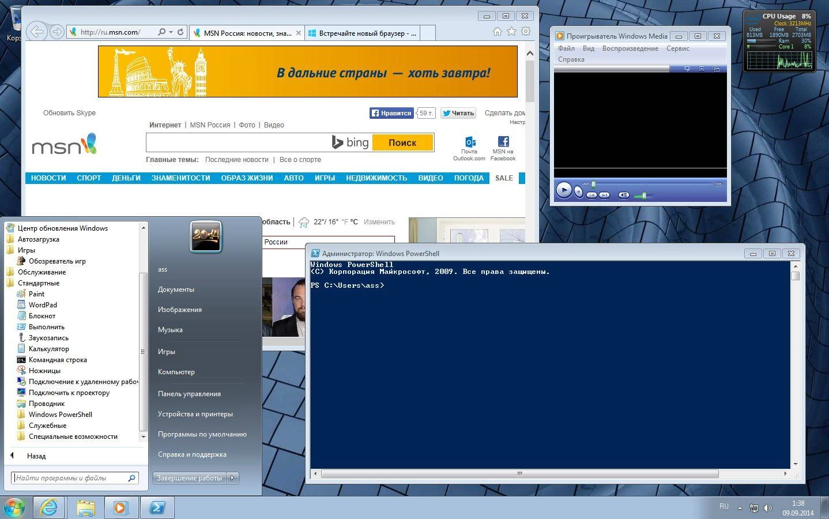Click the Windows Explorer taskbar icon
Image resolution: width=829 pixels, height=519 pixels.
click(x=85, y=507)
